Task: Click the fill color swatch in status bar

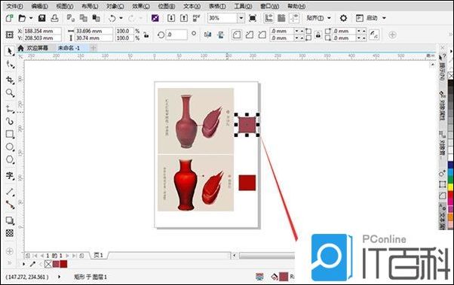Action: point(284,277)
